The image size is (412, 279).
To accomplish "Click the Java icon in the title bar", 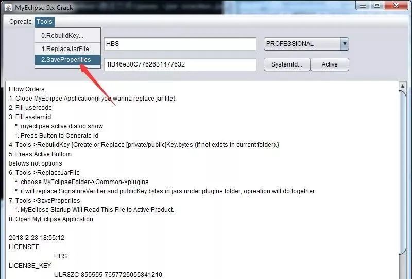I will point(8,6).
